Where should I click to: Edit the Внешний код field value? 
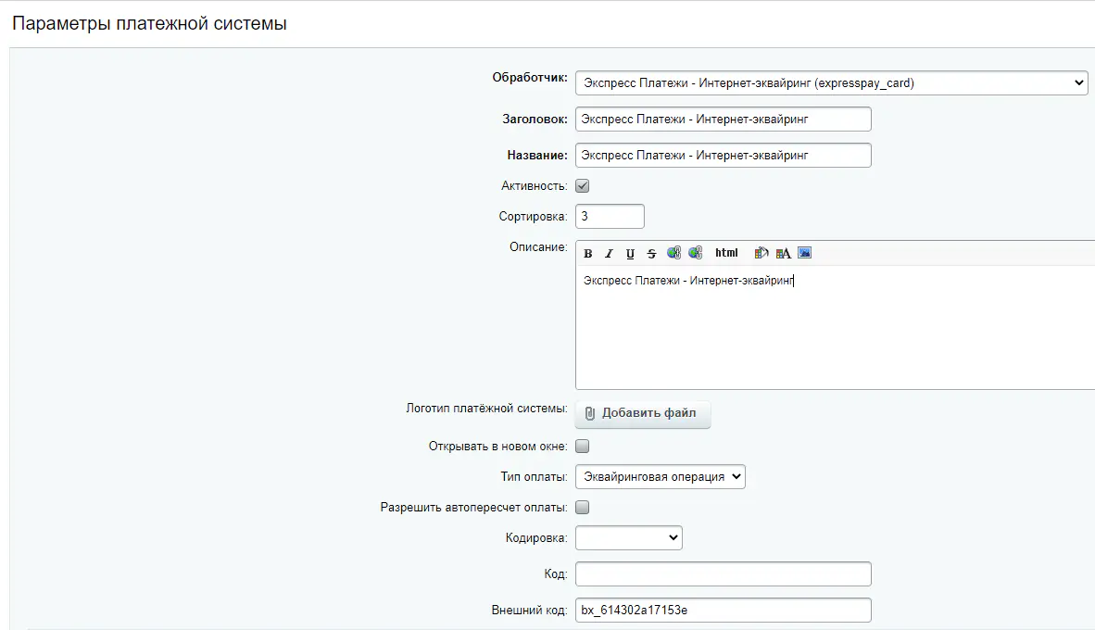723,610
